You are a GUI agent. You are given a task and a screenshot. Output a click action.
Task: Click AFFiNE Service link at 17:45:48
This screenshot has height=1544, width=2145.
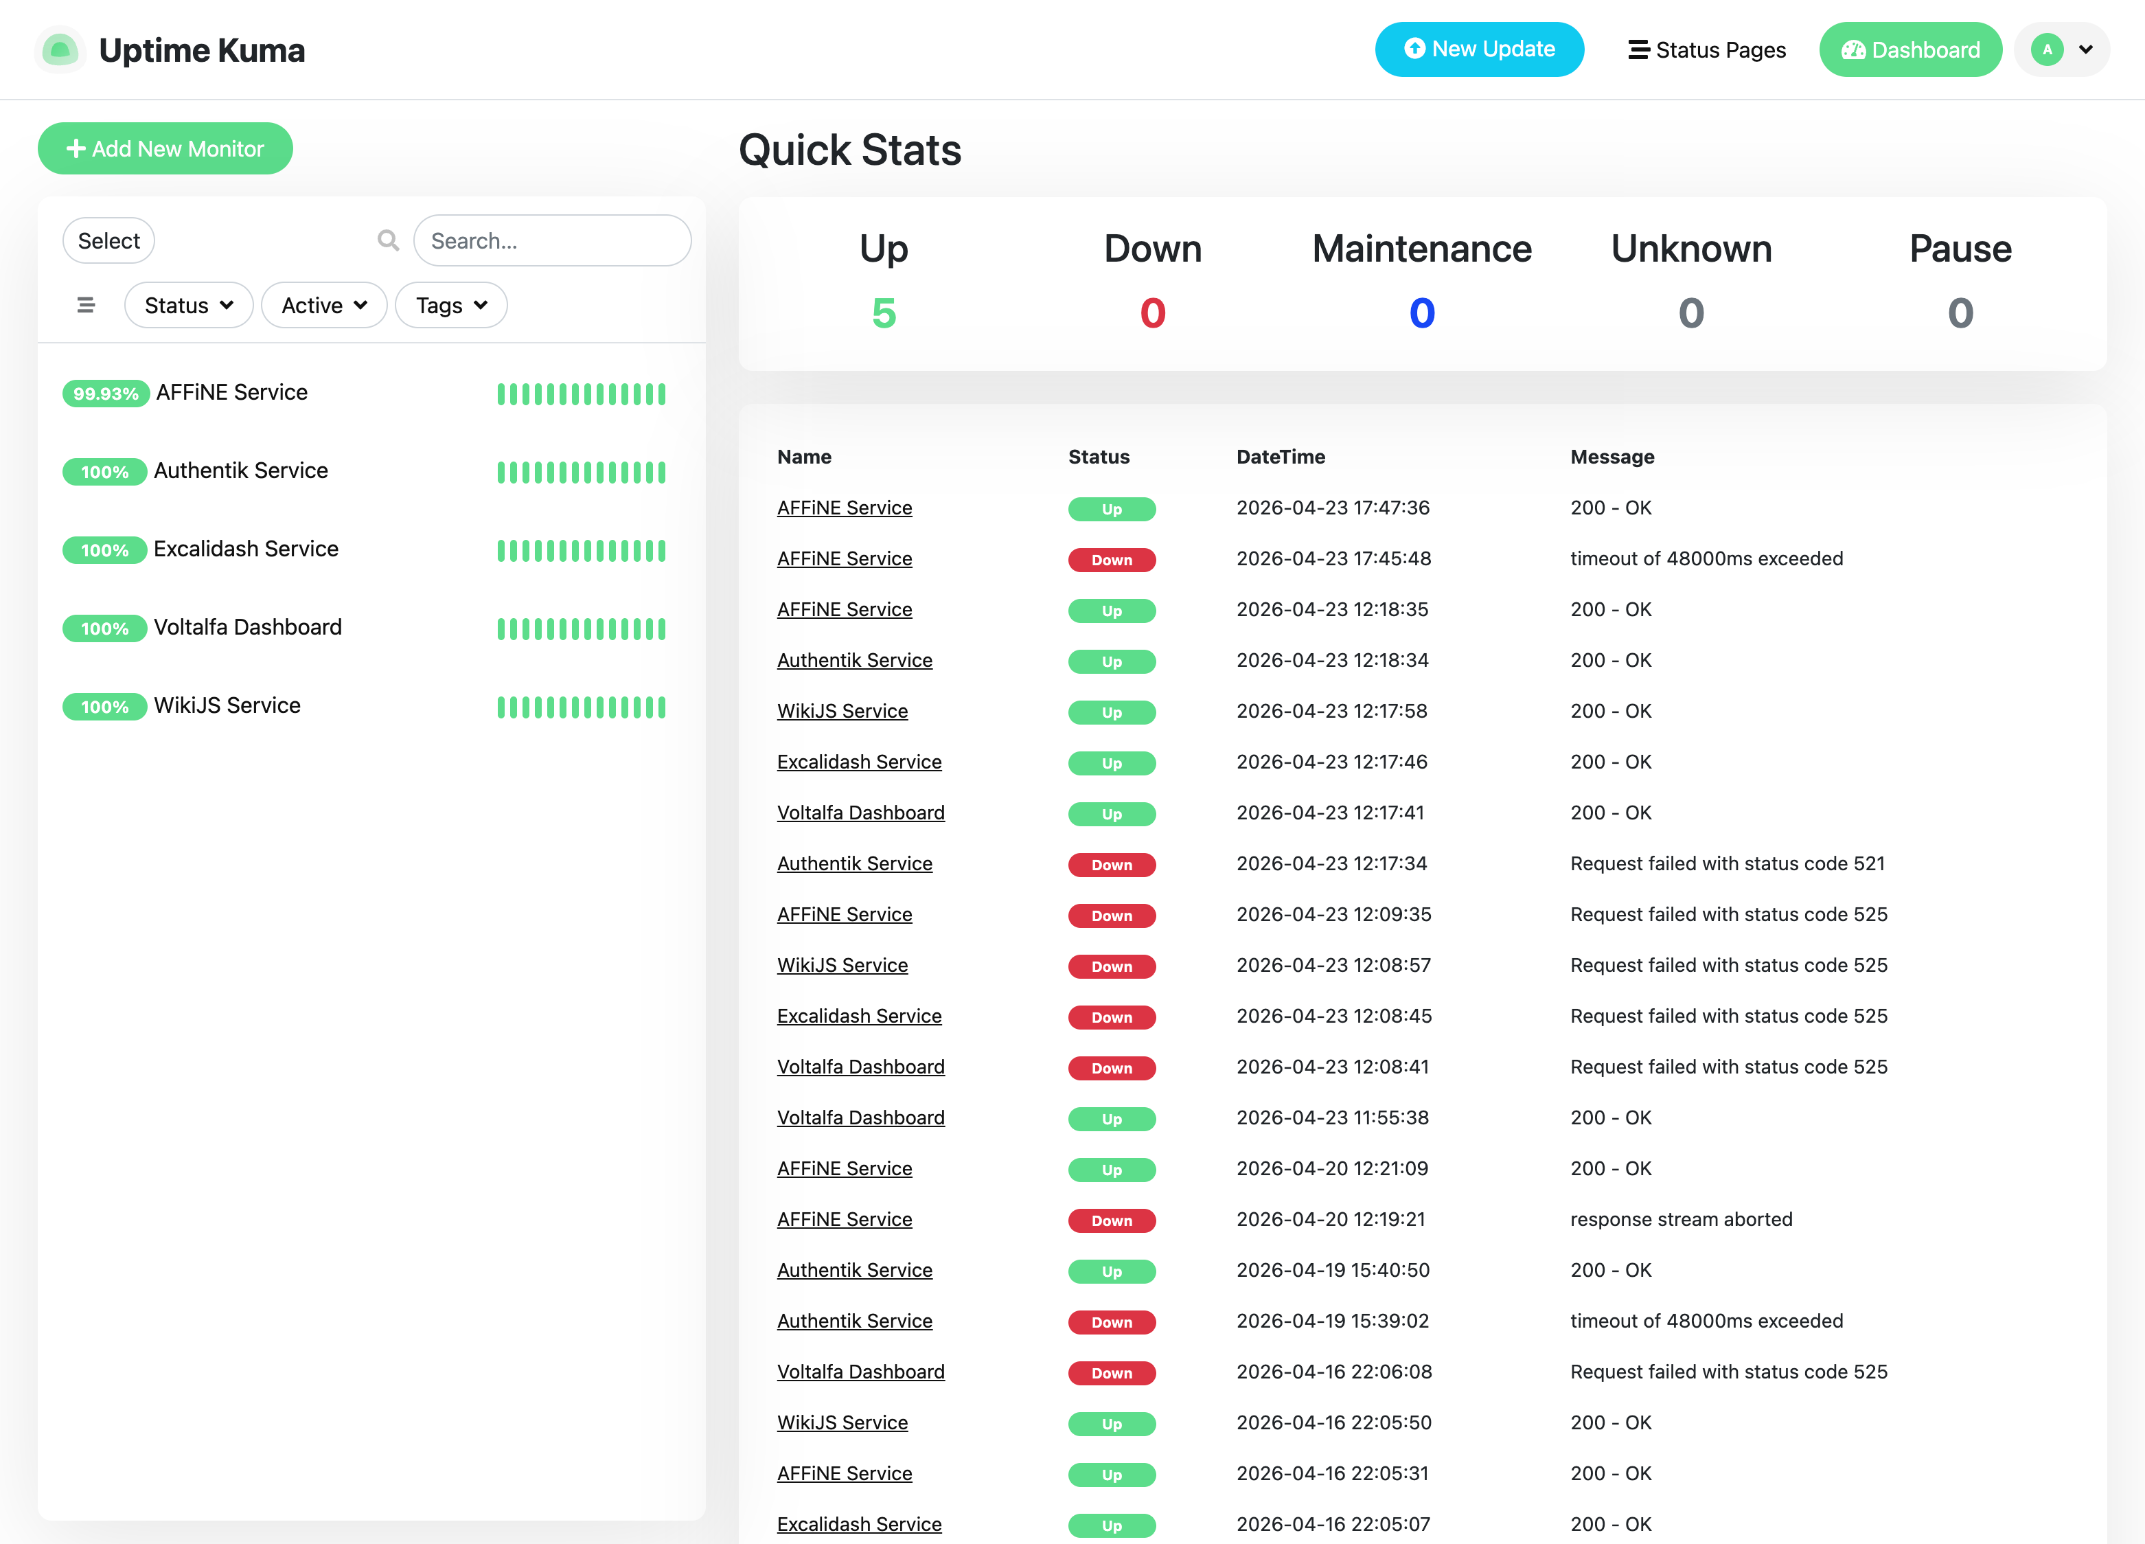click(x=845, y=559)
